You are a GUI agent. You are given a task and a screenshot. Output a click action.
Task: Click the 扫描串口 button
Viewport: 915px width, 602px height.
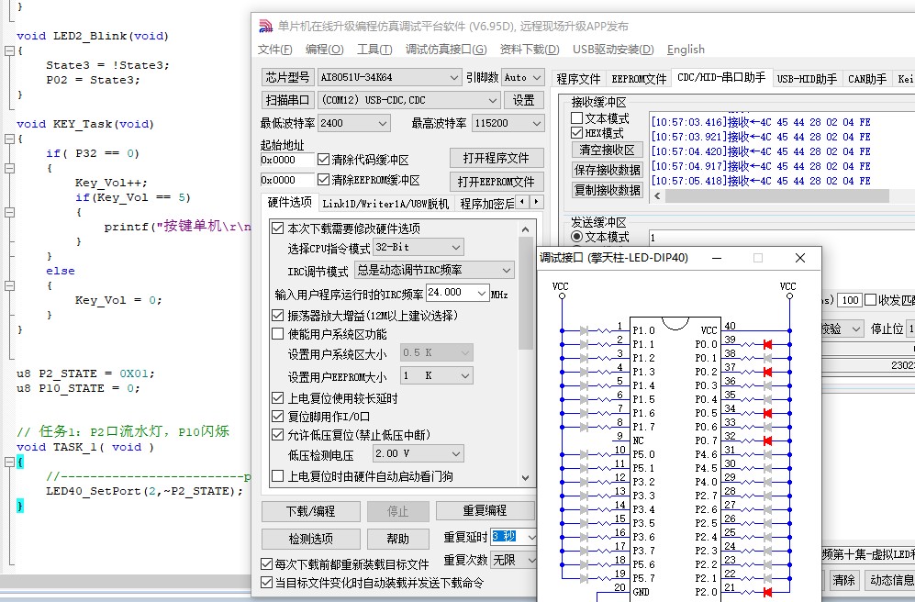tap(287, 100)
